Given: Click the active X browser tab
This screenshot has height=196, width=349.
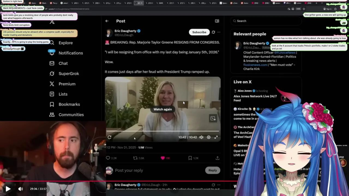Looking at the screenshot, I should click(x=139, y=3).
